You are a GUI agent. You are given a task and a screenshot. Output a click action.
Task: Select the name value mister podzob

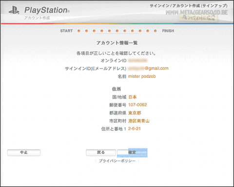[142, 76]
